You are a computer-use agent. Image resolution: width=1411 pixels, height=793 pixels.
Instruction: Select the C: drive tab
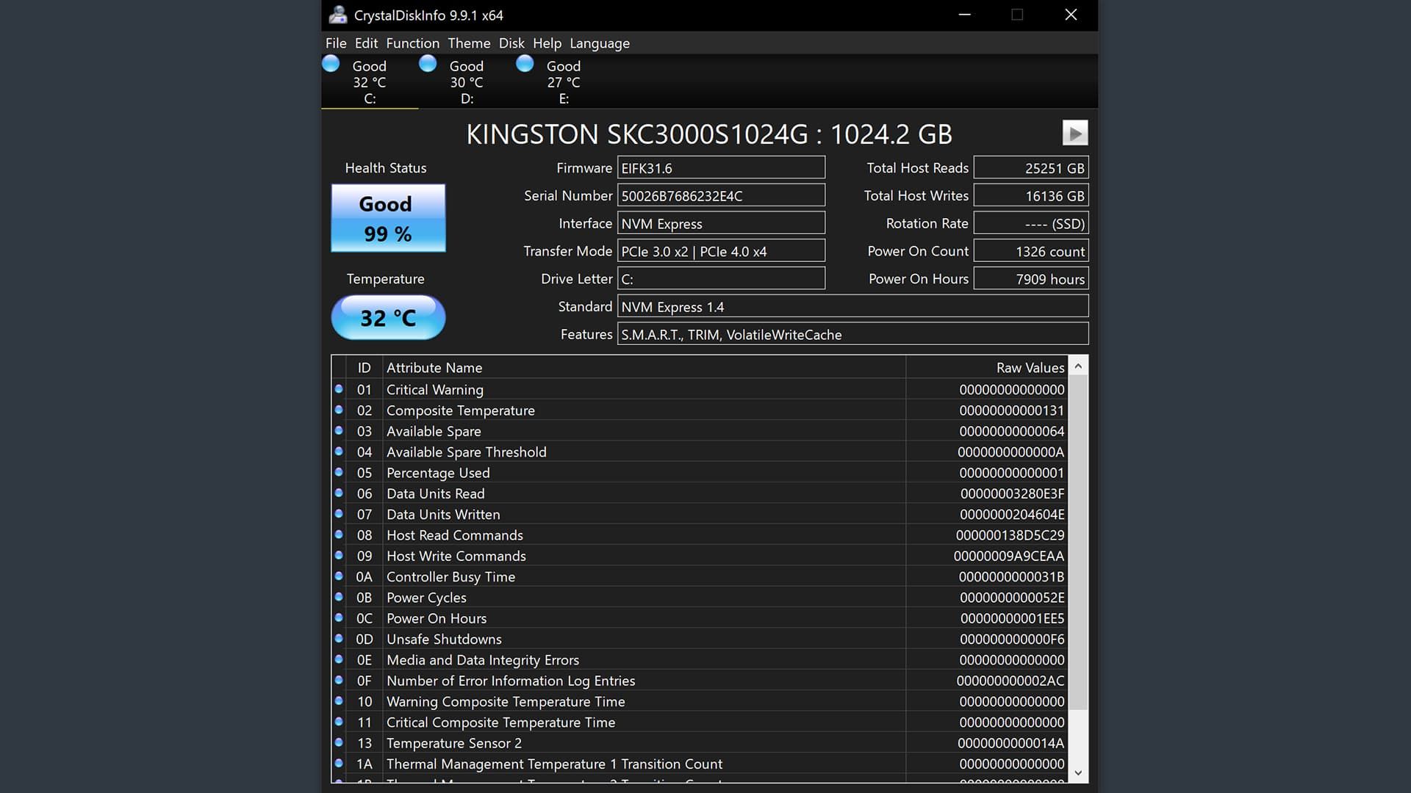(x=370, y=82)
